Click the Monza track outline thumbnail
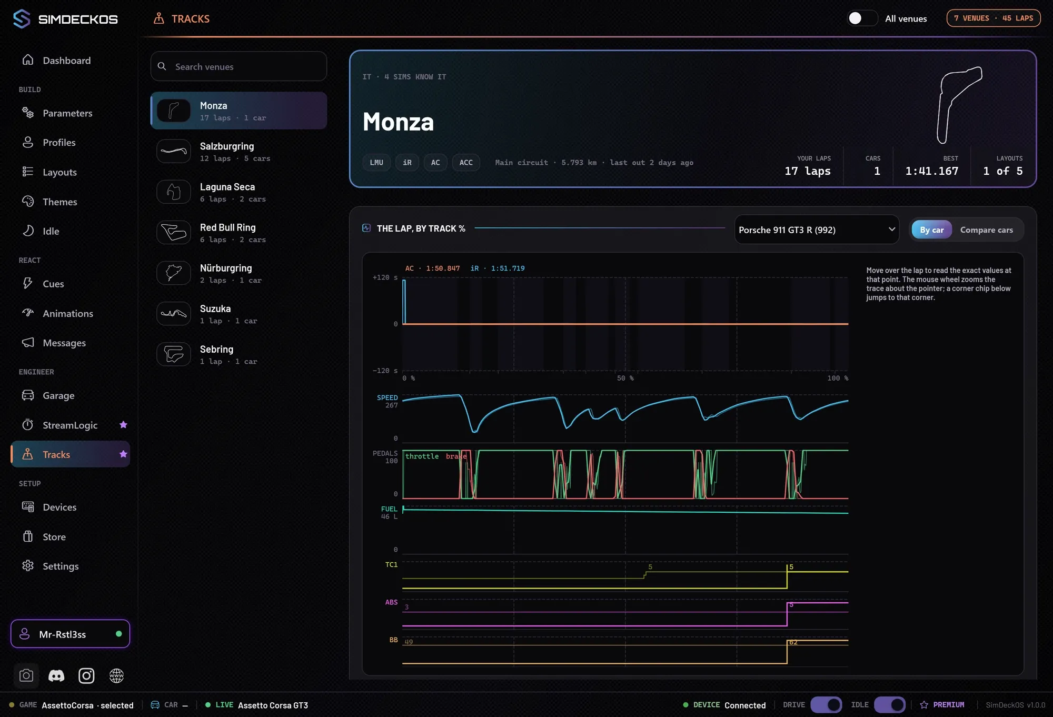This screenshot has height=717, width=1053. 174,111
